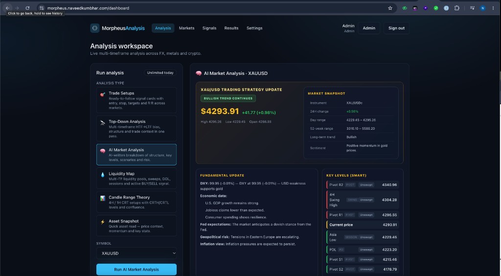The height and width of the screenshot is (276, 501).
Task: Bookmark this page with the star icon
Action: pyautogui.click(x=390, y=8)
